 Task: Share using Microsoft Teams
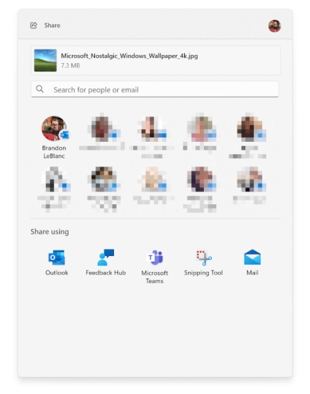[x=155, y=267]
